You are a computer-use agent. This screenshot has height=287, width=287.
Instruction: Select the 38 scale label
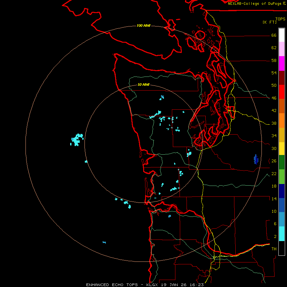tap(274, 123)
